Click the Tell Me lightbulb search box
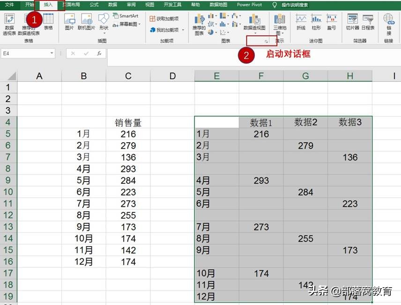 coord(291,5)
